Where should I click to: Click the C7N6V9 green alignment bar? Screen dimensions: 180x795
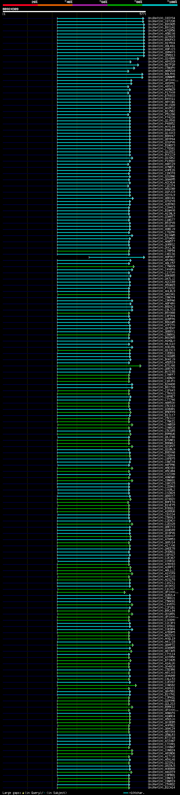pos(96,267)
